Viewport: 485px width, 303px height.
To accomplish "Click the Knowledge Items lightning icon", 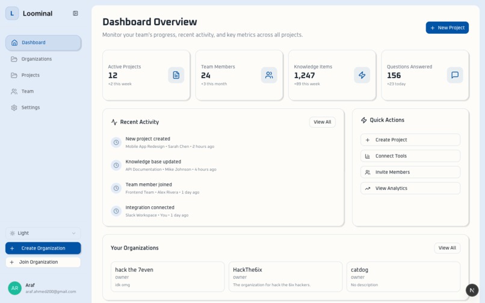I will coord(362,75).
